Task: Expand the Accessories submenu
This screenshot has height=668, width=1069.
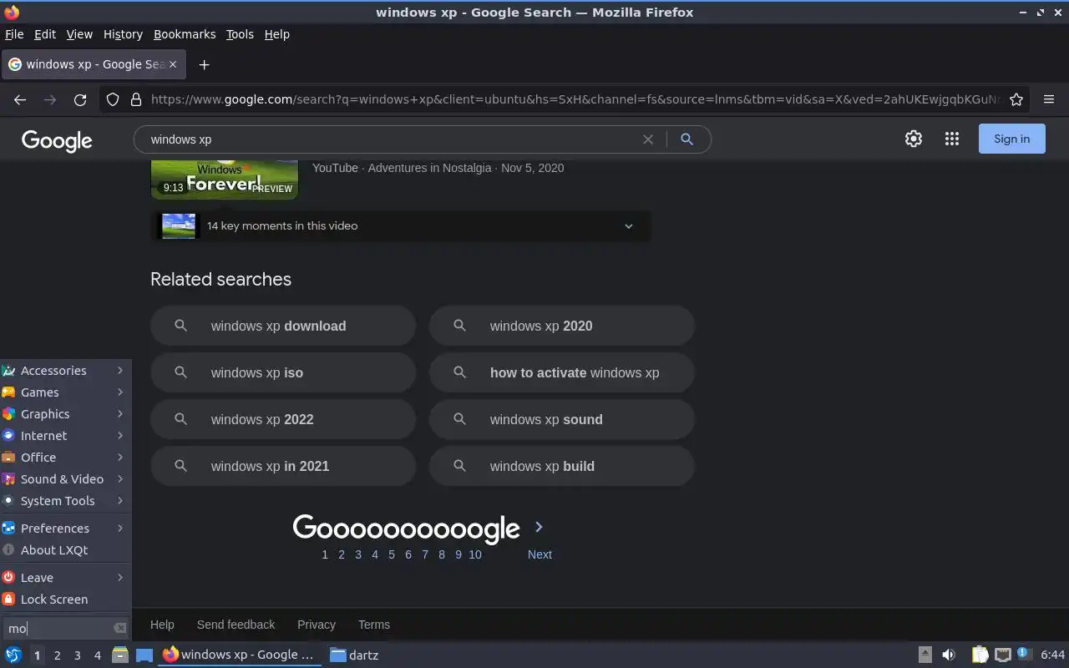Action: click(66, 371)
